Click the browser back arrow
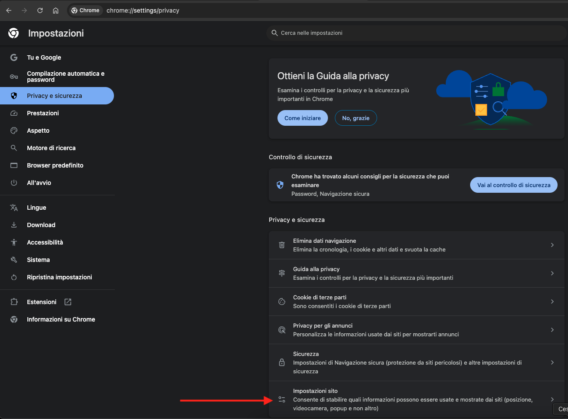 click(9, 10)
